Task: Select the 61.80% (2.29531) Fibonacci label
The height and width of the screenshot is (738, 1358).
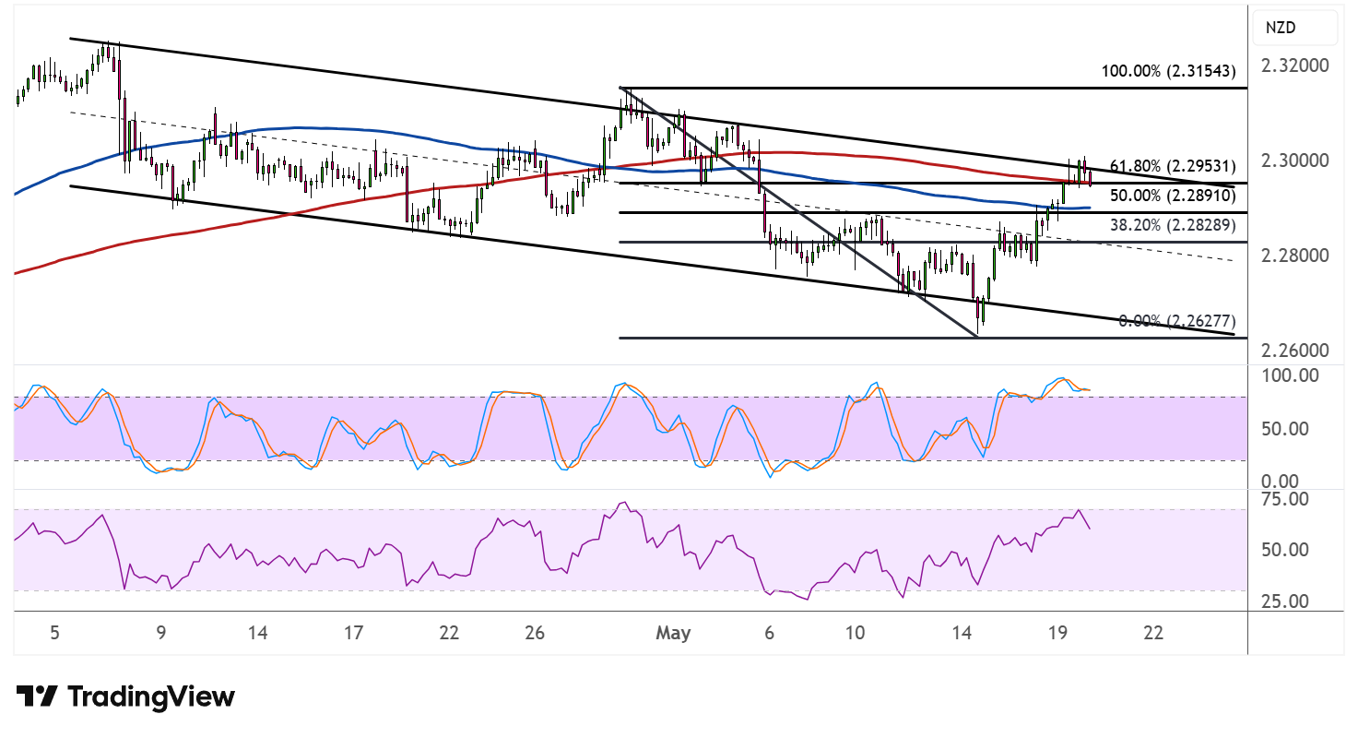Action: coord(1172,167)
